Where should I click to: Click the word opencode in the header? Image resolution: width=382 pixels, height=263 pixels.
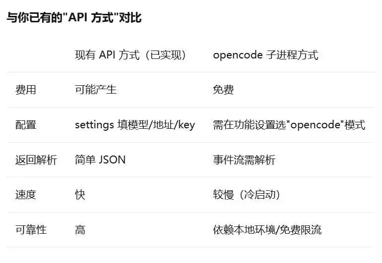coord(238,55)
